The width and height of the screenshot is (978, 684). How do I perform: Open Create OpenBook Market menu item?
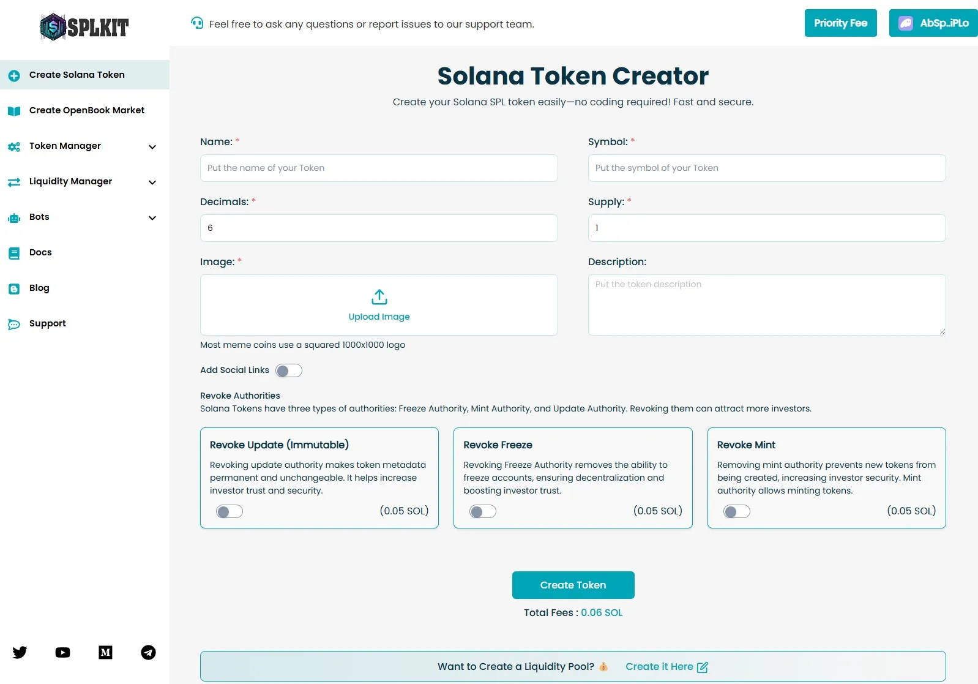pos(84,110)
